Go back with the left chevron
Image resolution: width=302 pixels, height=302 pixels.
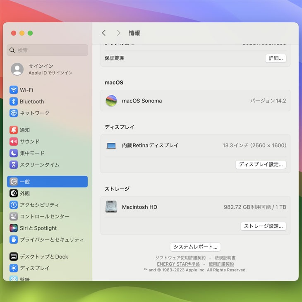click(104, 33)
